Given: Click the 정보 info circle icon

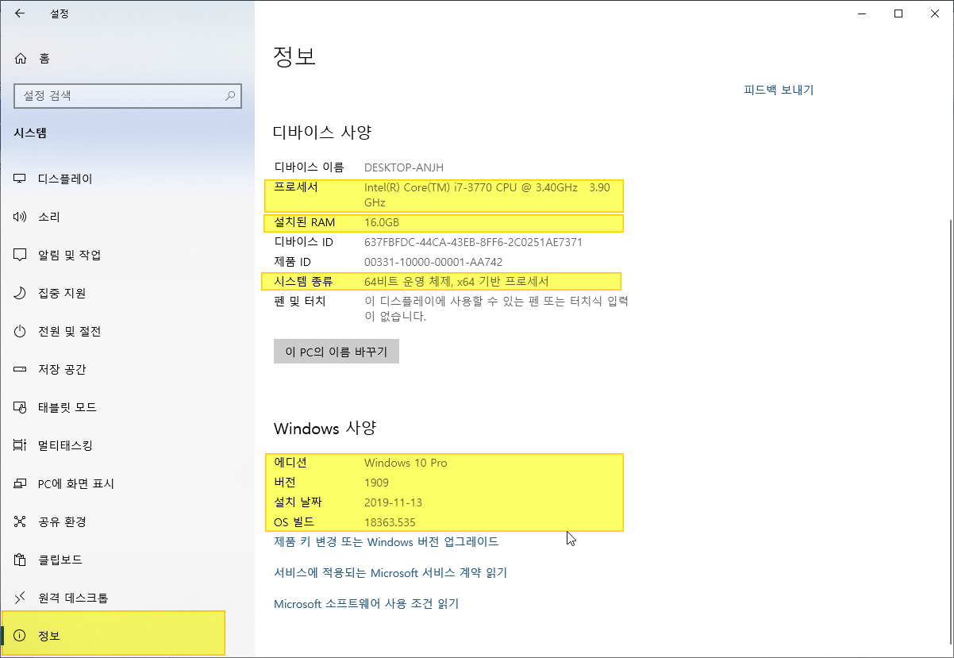Looking at the screenshot, I should [21, 636].
